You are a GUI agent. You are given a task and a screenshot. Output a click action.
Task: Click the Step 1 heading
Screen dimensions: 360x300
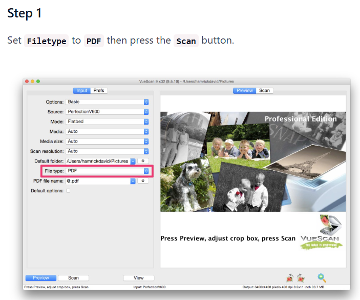pos(25,13)
